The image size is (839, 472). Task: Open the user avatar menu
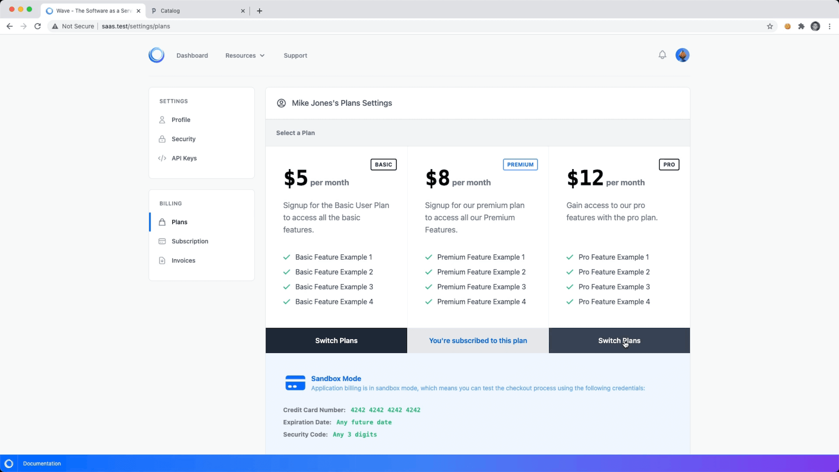coord(682,55)
